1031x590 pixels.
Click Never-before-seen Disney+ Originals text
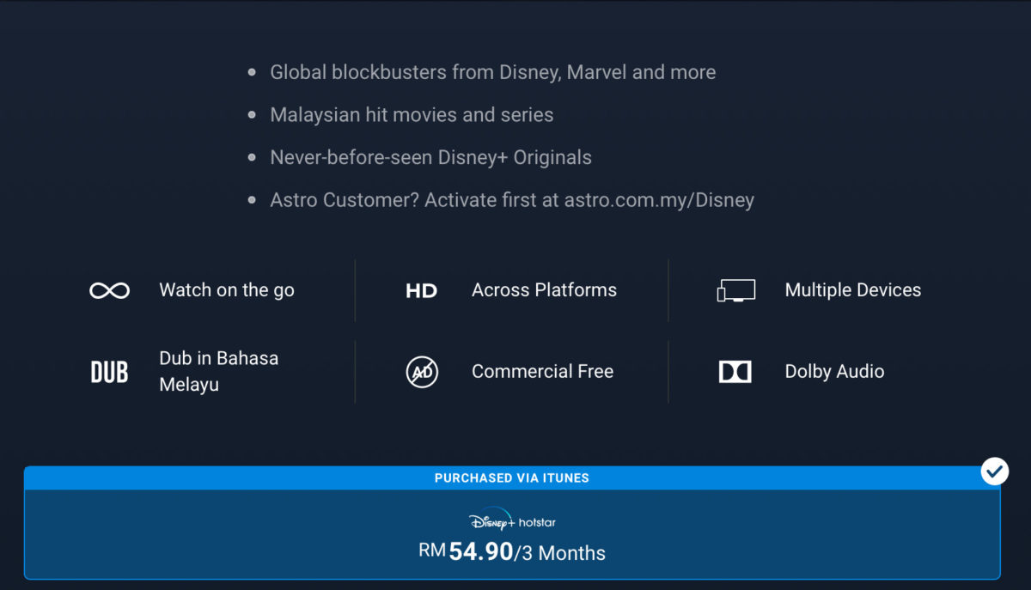[430, 158]
